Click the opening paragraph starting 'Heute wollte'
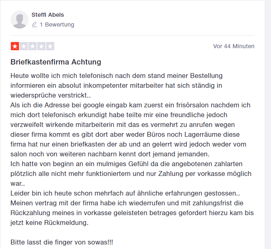This screenshot has height=249, width=271. [116, 85]
